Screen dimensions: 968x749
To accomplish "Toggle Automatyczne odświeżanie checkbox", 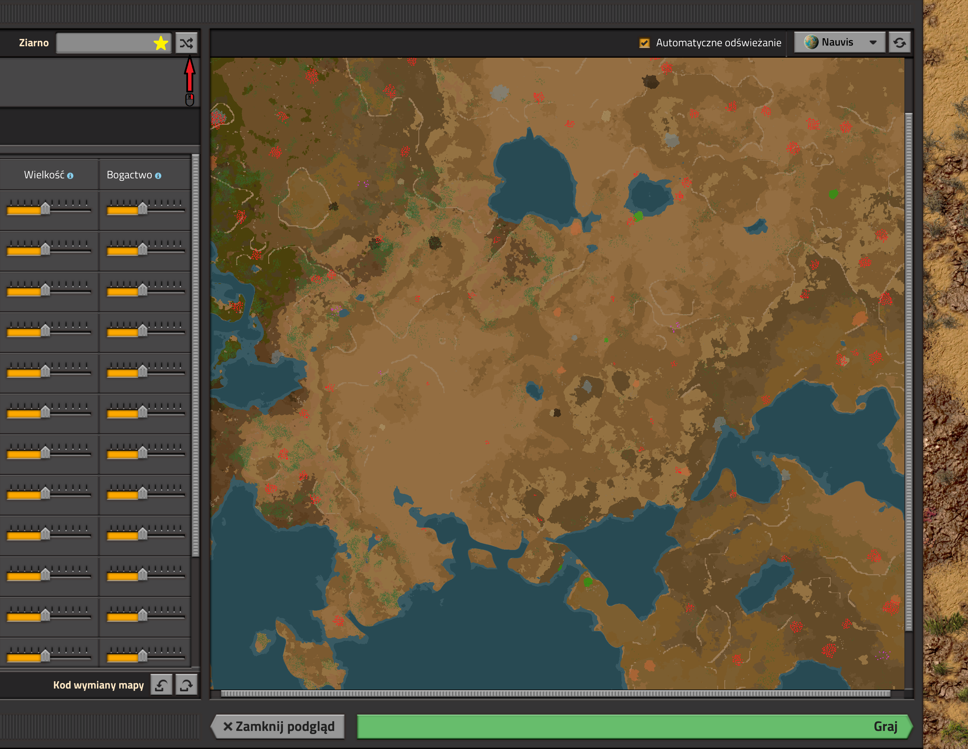I will [644, 43].
